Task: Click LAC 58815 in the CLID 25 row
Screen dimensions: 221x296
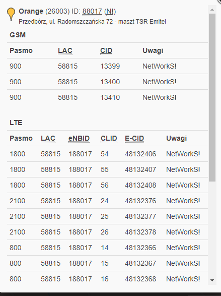Action: (x=51, y=217)
